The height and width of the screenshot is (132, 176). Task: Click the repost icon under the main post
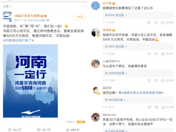coord(10,130)
